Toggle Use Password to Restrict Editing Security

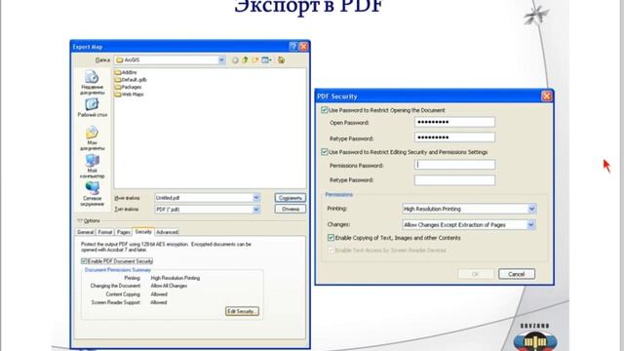click(325, 152)
